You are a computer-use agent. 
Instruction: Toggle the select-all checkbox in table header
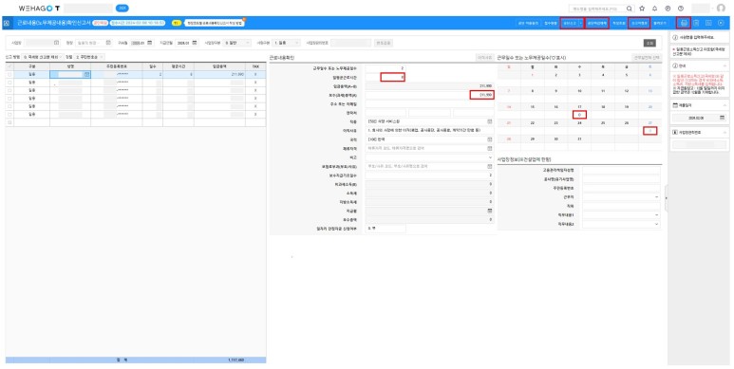(9, 67)
